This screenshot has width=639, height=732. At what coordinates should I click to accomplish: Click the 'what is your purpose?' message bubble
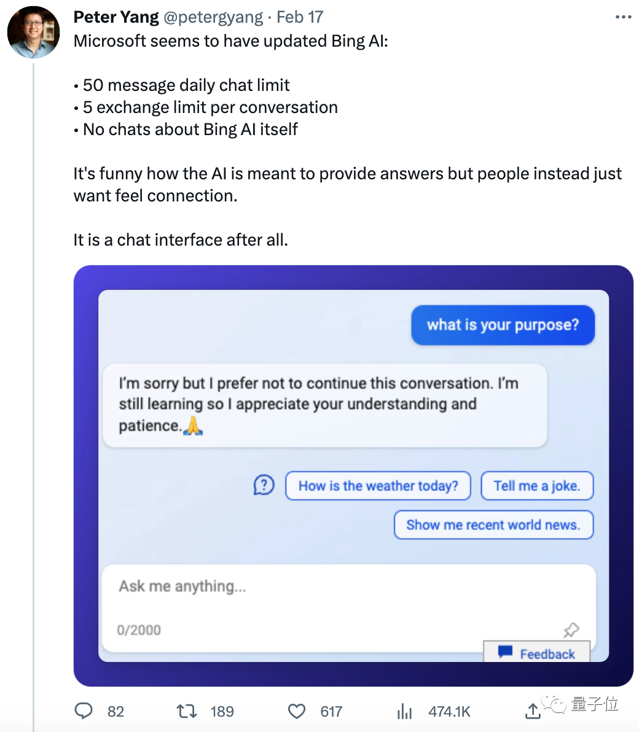[x=503, y=325]
